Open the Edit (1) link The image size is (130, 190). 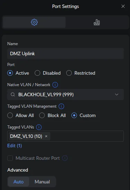15,146
